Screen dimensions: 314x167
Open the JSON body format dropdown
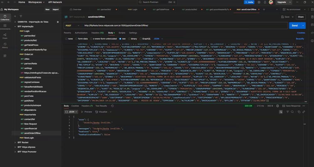coord(158,39)
